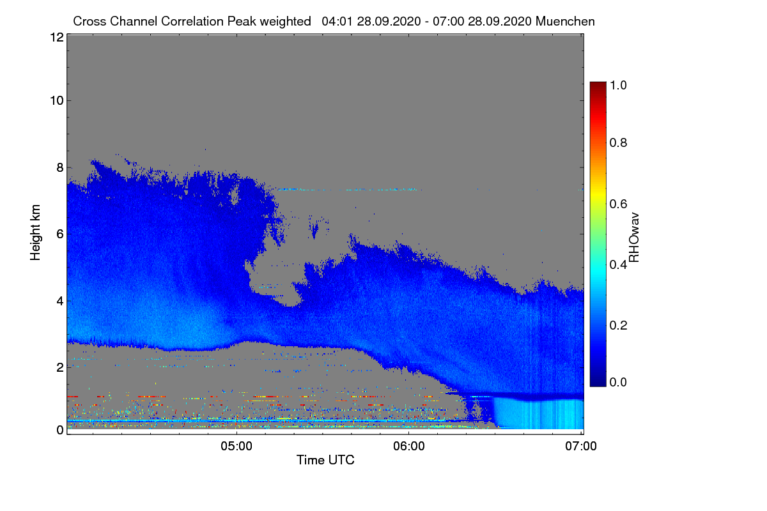Click the plot title 'Cross Channel Correlation Peak weighted'

coord(192,21)
